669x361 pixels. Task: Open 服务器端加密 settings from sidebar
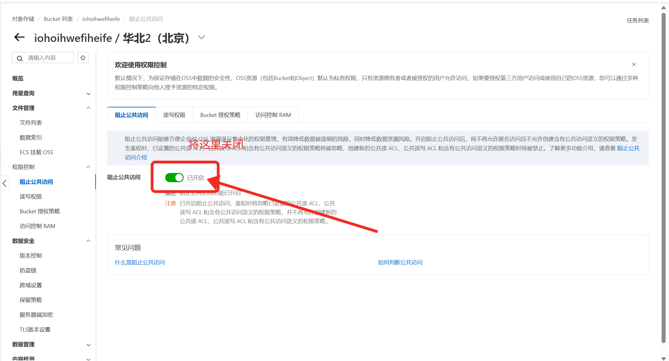(x=36, y=315)
